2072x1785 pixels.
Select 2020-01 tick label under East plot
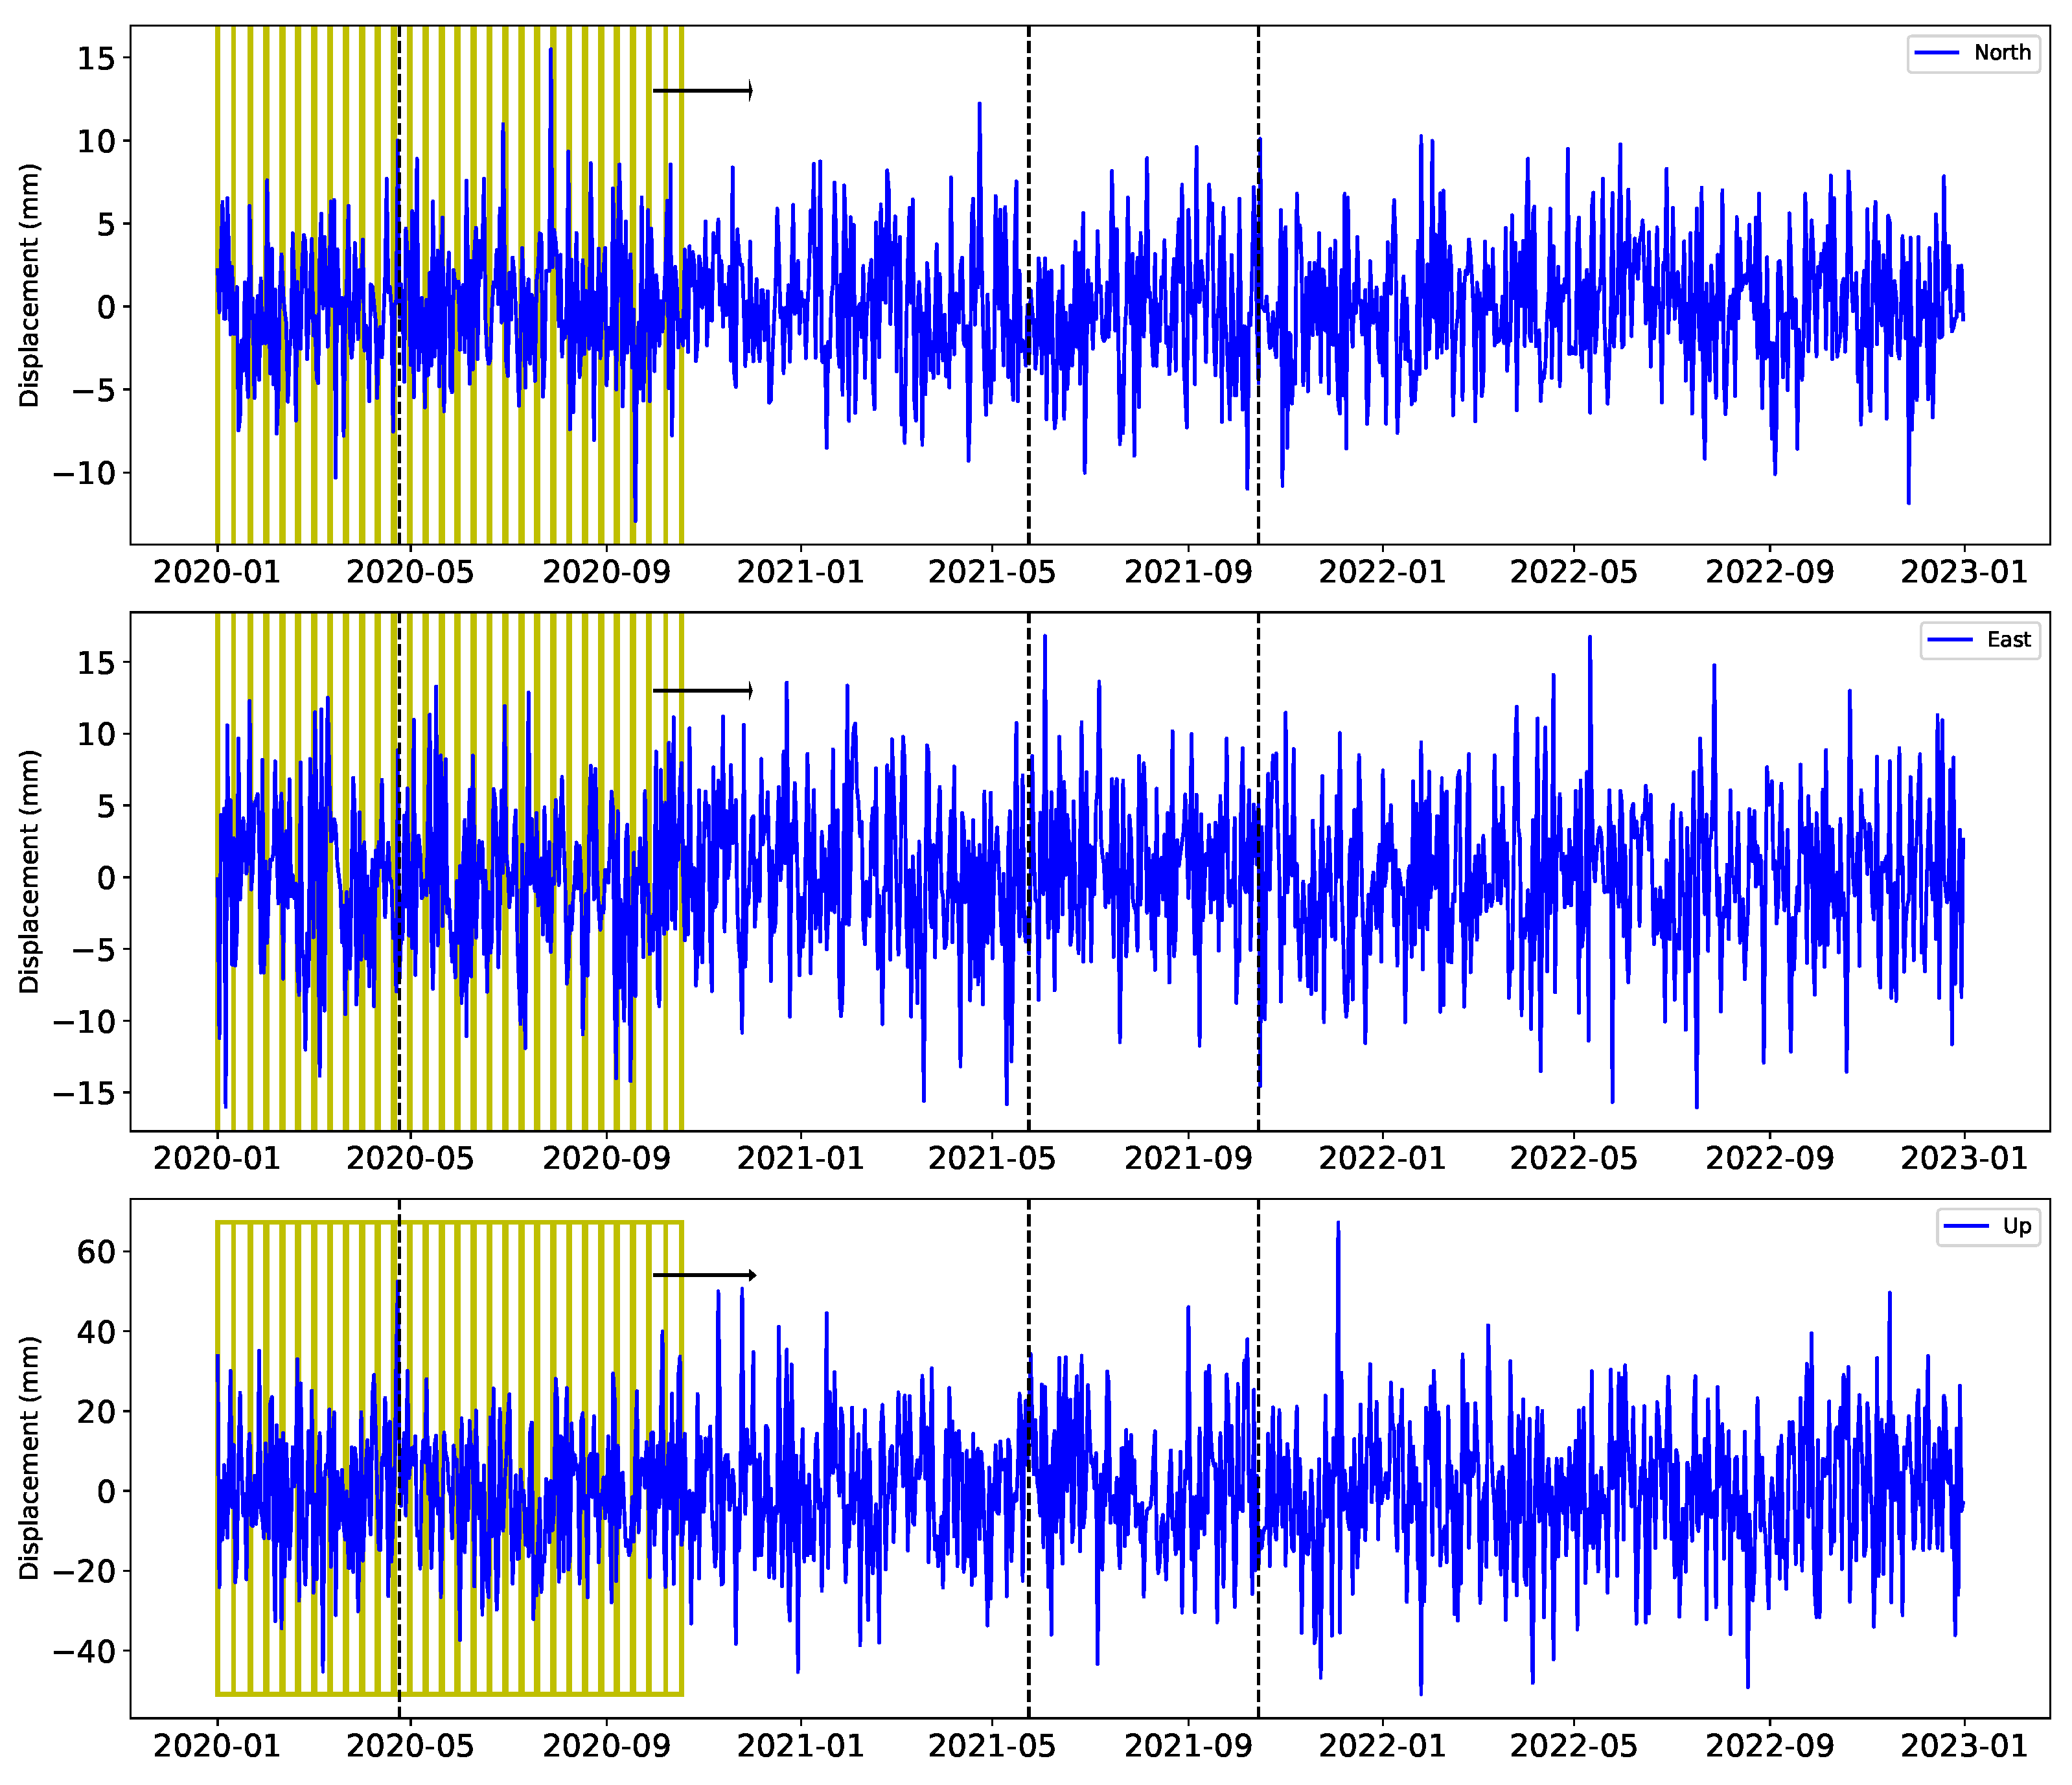217,1158
